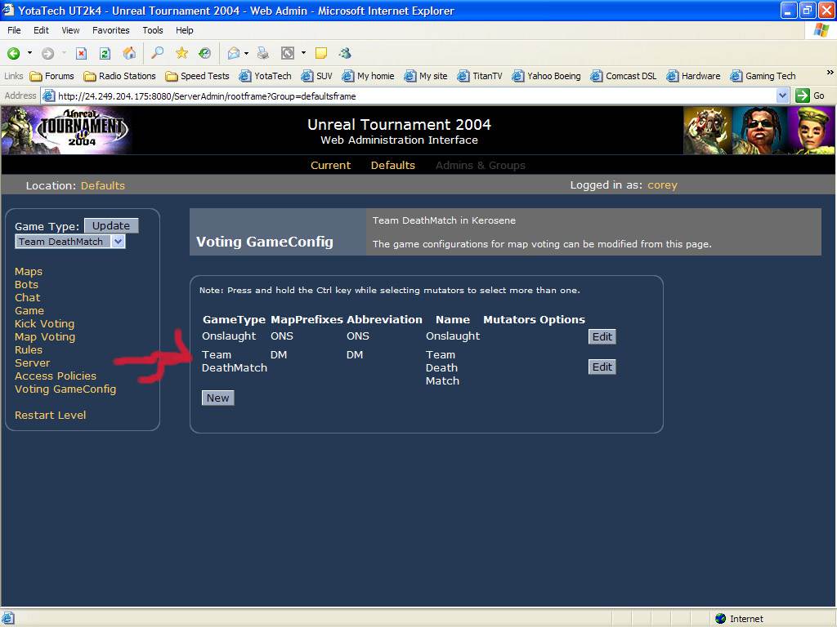Click the Mail envelope icon

(233, 53)
